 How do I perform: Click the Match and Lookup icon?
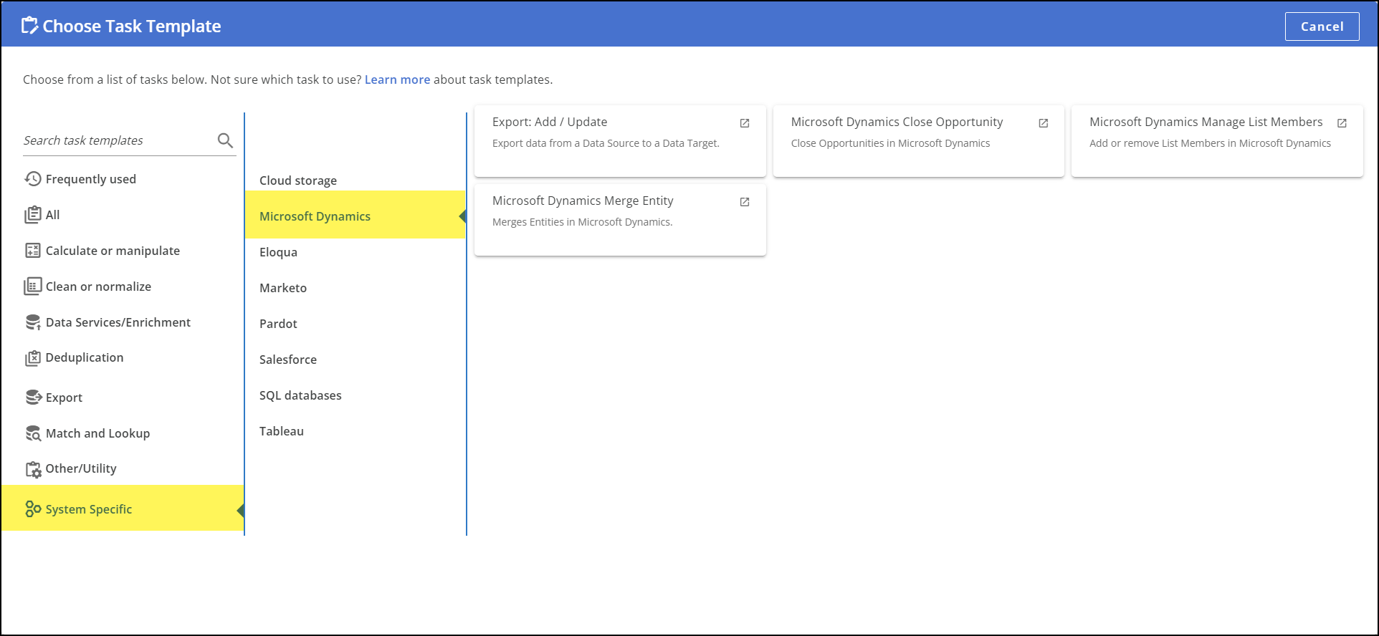[33, 433]
